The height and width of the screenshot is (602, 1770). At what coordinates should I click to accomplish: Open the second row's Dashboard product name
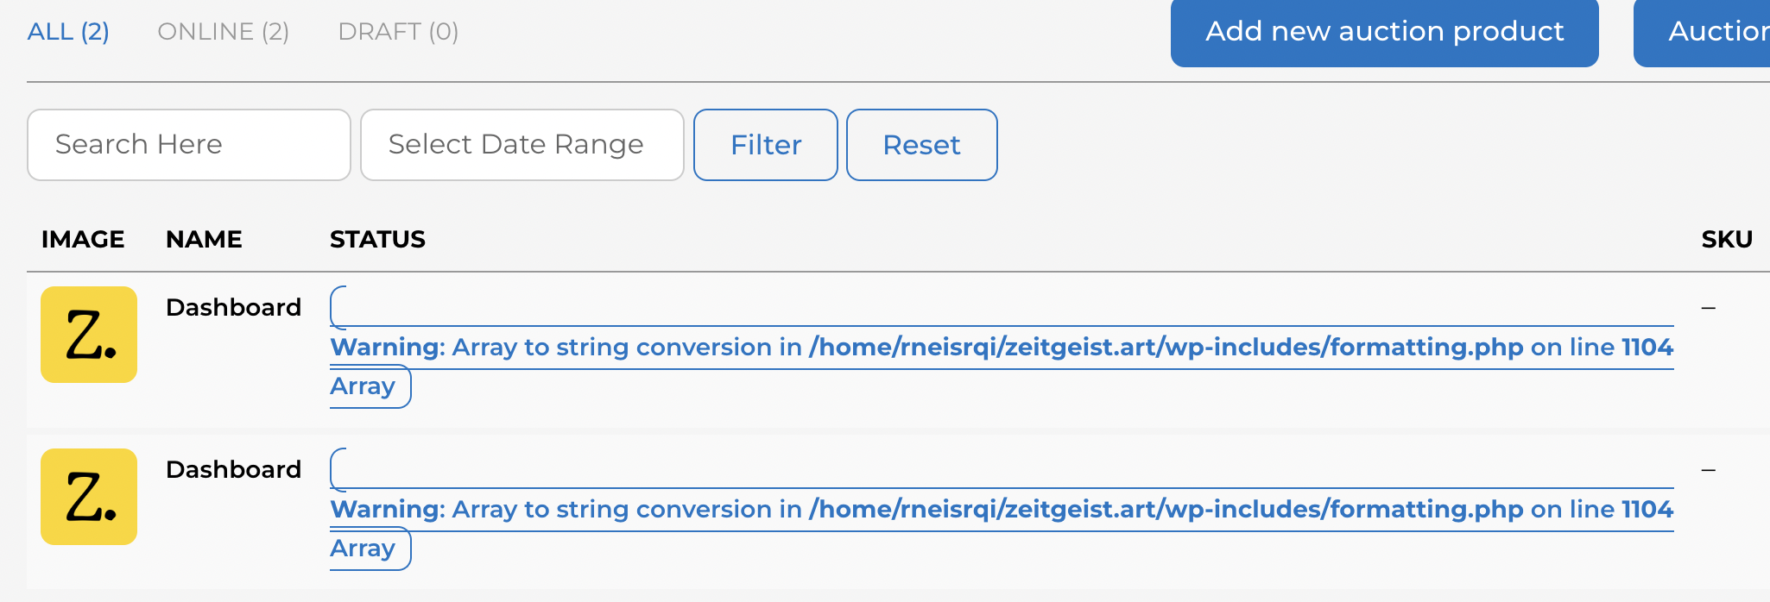[234, 469]
